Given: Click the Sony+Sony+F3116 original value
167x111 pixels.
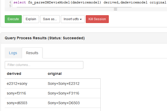Looking at the screenshot, I should pos(63,93).
